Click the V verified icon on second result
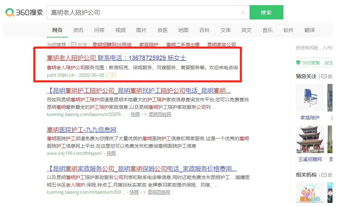This screenshot has height=207, width=338. 145,115
